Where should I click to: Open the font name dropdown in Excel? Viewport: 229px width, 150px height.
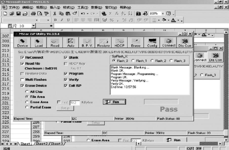(x=37, y=20)
